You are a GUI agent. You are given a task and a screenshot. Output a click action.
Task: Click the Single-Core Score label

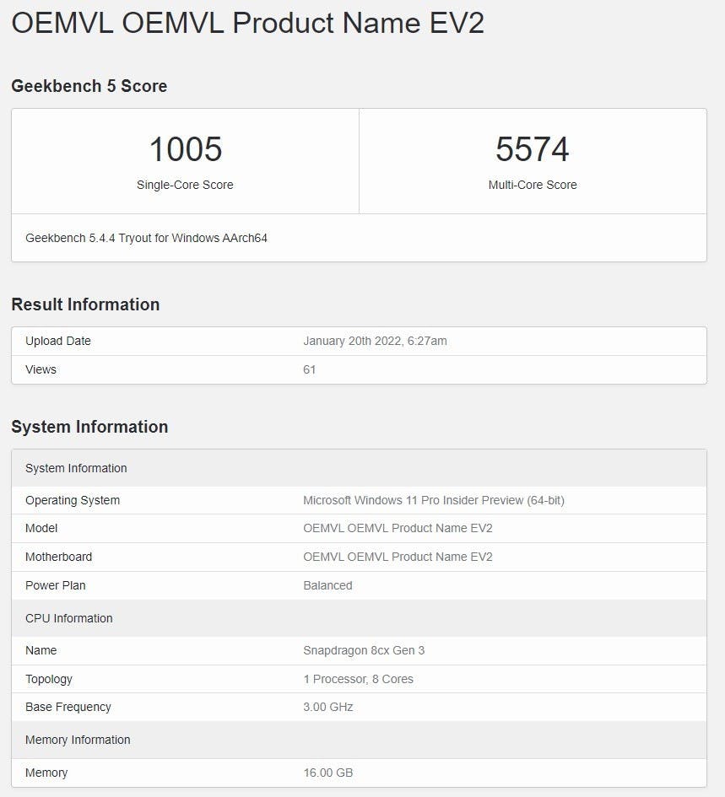point(185,185)
